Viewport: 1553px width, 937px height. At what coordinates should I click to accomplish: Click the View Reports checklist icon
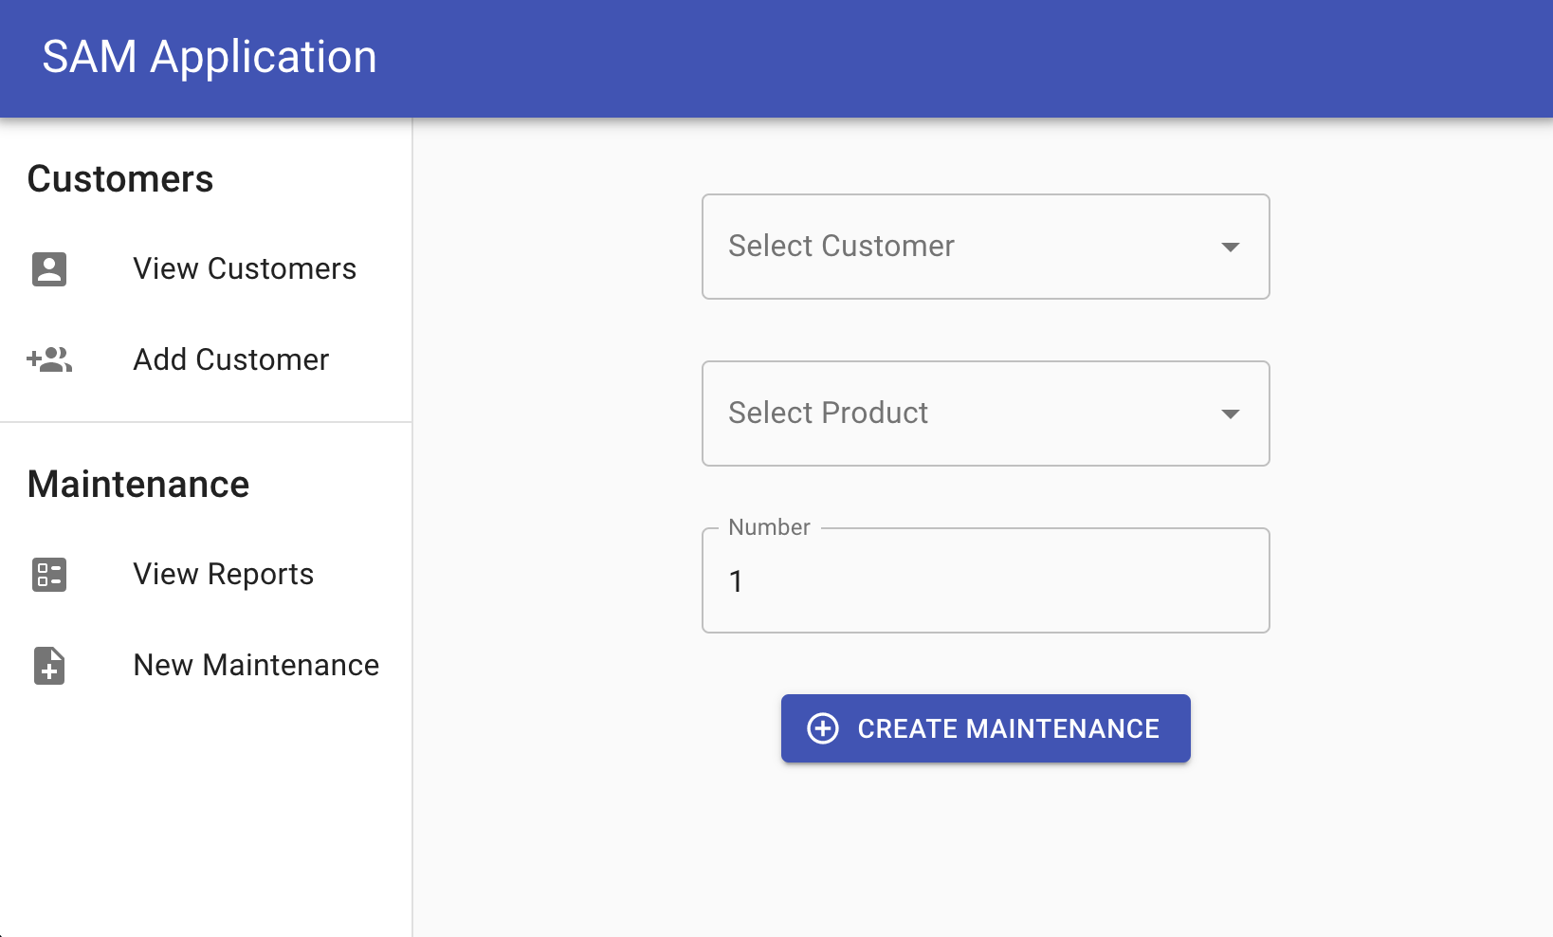(49, 575)
